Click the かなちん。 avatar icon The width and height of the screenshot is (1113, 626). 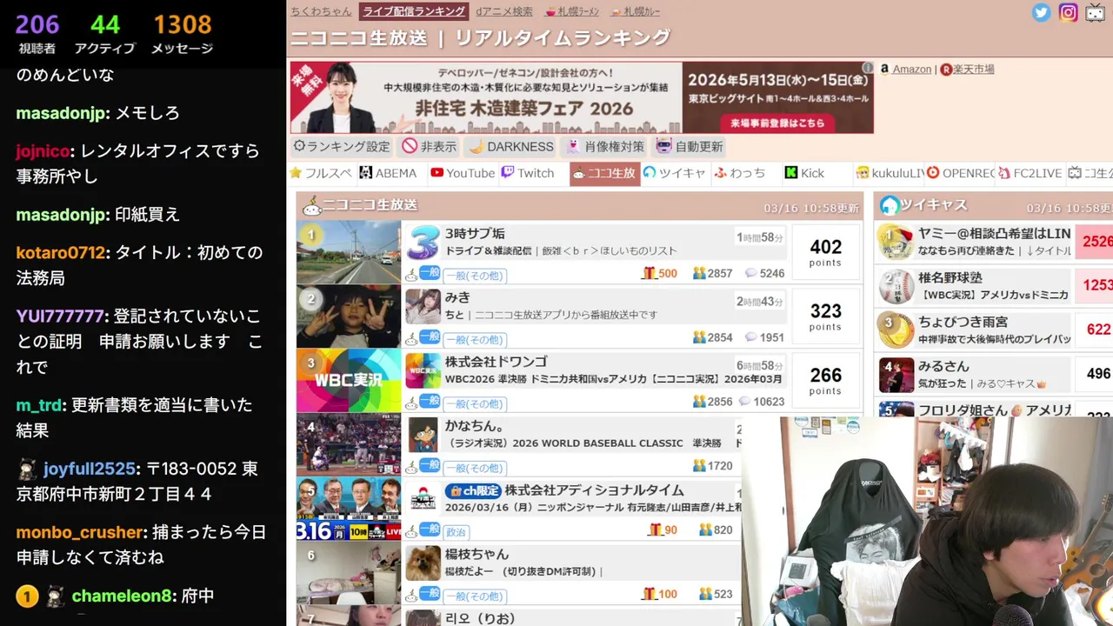click(423, 435)
